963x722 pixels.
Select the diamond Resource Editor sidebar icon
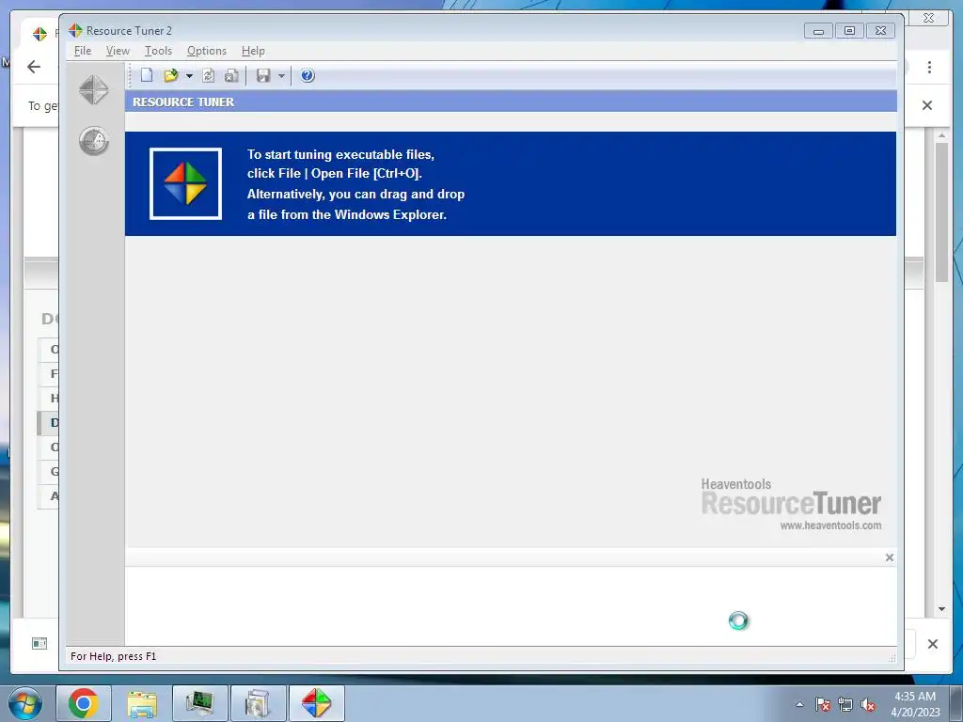click(94, 89)
